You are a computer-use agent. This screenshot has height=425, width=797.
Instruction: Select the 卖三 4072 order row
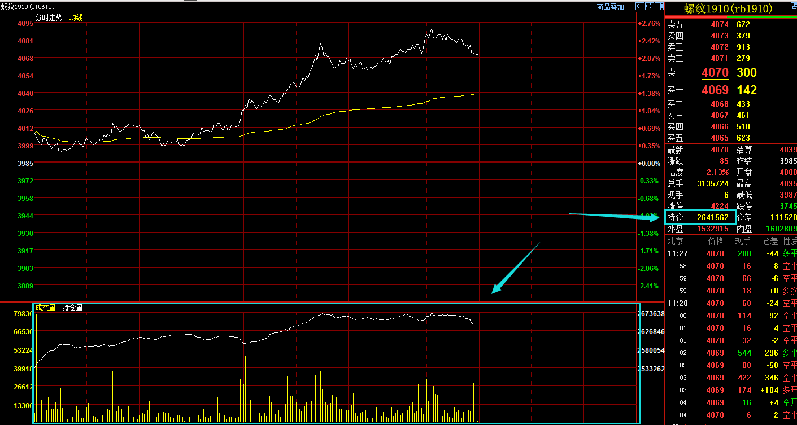click(x=731, y=47)
